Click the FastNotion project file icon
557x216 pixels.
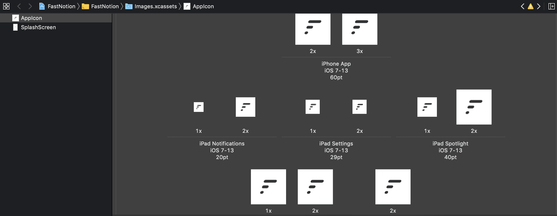pos(42,6)
